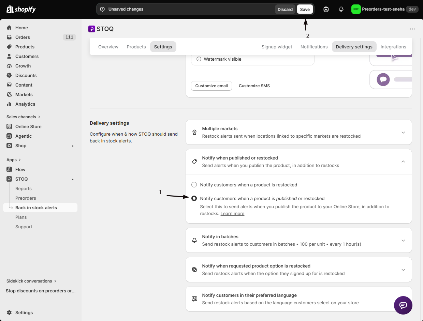Viewport: 423px width, 321px height.
Task: Open Preorders-test-sneha store account menu
Action: pos(385,9)
